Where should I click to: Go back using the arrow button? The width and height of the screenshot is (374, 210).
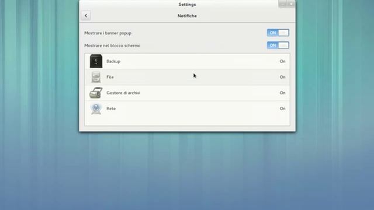click(86, 16)
